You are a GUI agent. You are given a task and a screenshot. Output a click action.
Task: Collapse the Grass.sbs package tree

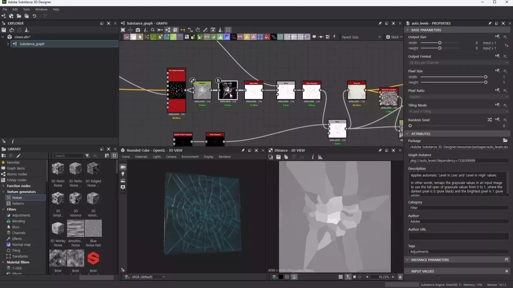[3, 37]
